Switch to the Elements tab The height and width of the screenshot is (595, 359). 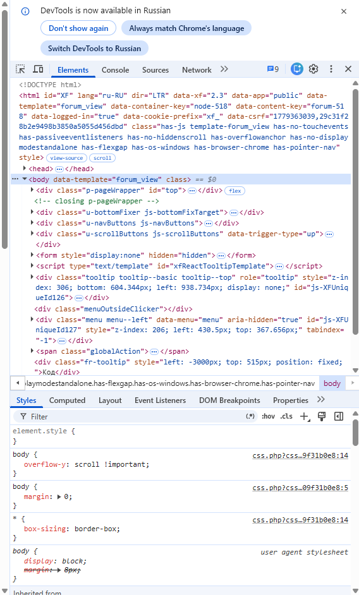[73, 70]
